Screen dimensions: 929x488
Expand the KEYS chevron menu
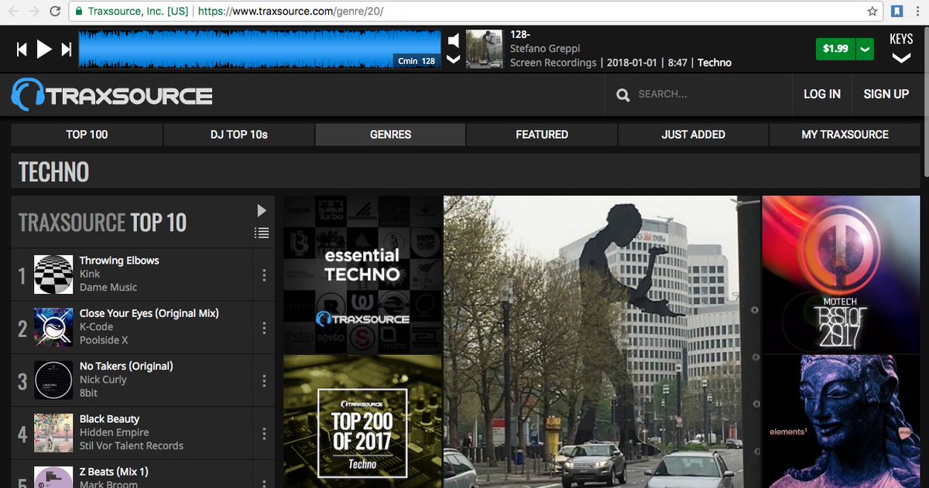pos(900,58)
